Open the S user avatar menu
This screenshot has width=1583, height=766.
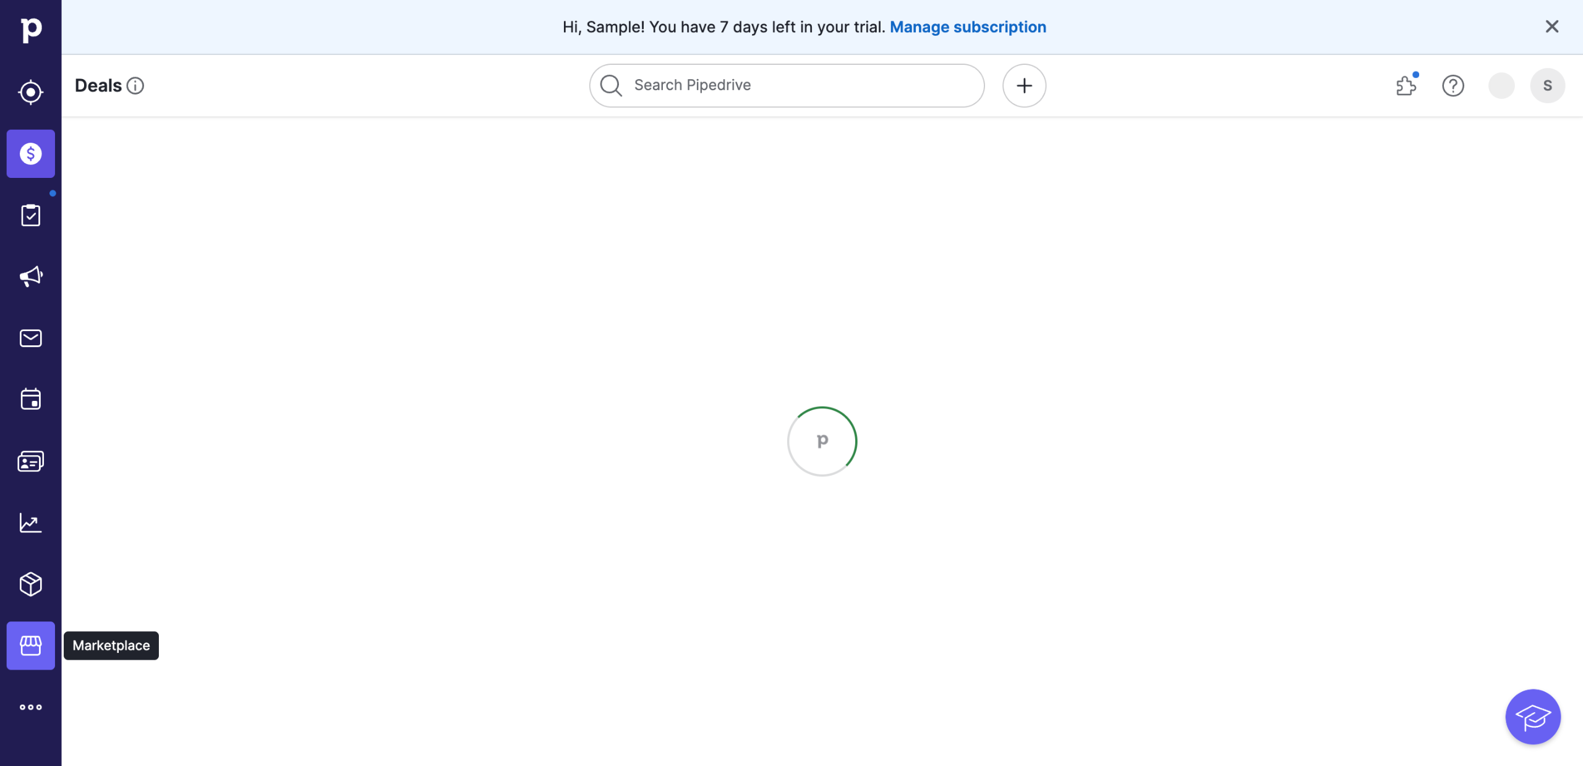[x=1547, y=85]
